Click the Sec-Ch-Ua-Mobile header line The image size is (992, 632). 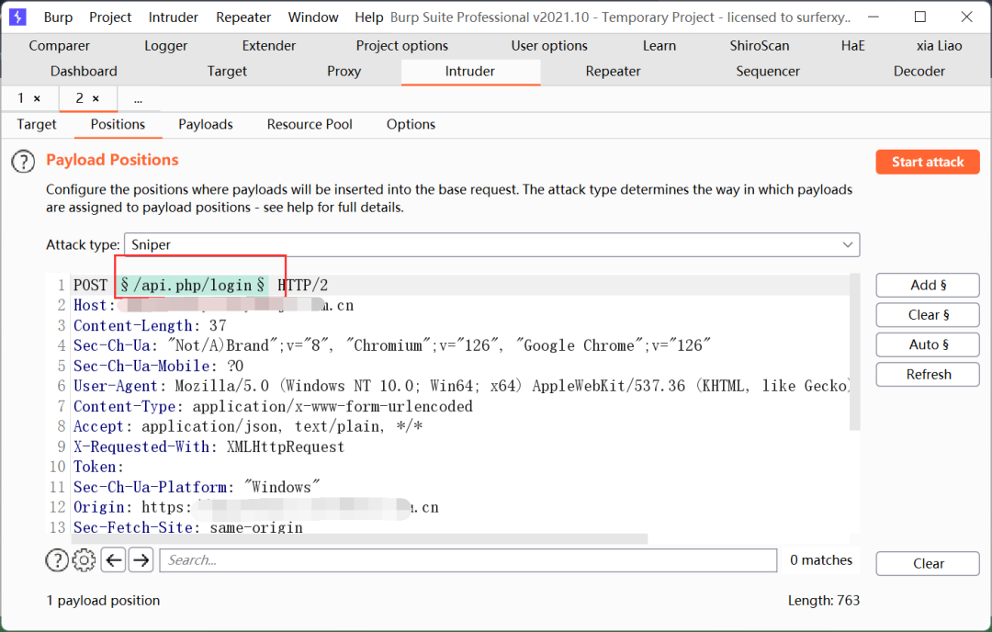(158, 367)
